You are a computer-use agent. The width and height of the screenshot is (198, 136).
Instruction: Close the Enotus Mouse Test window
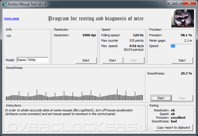[x=189, y=3]
